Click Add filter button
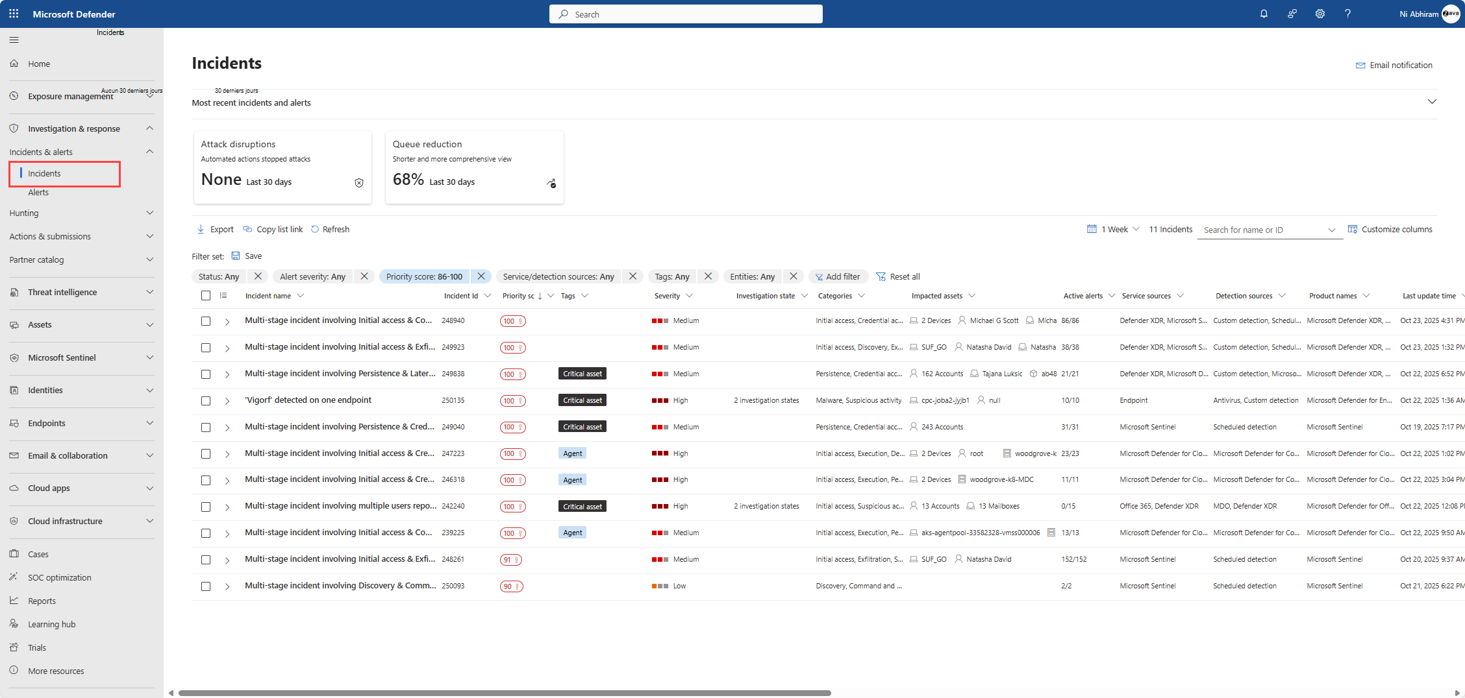This screenshot has width=1465, height=698. 838,276
